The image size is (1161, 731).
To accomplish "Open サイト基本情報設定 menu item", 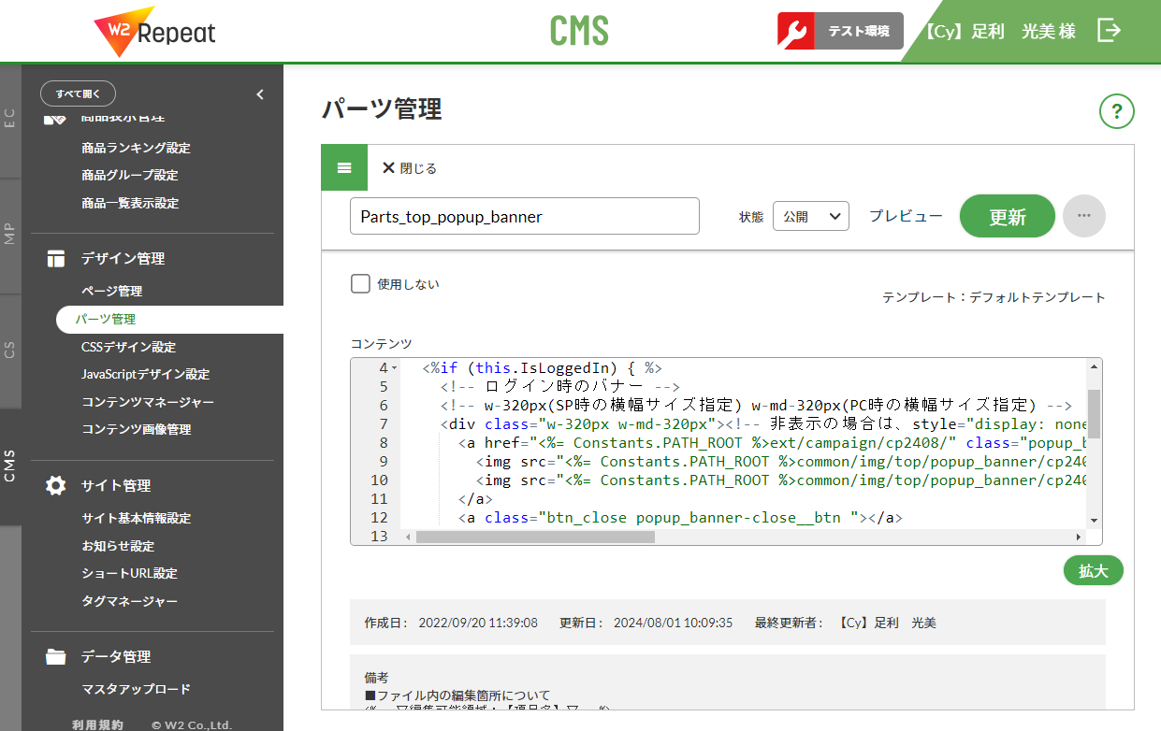I will (x=136, y=518).
